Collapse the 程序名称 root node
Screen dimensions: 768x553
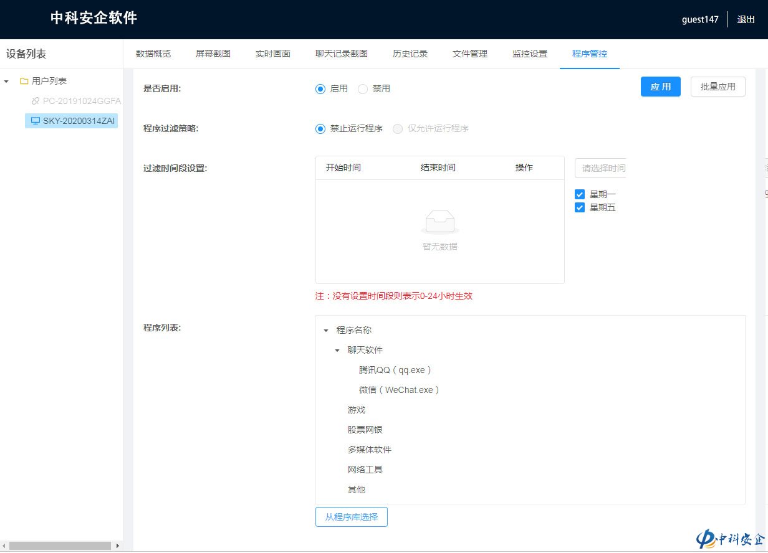[x=326, y=331]
